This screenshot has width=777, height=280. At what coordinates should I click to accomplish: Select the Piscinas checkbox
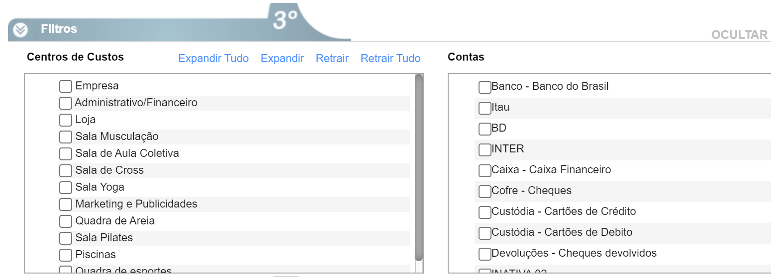[66, 255]
